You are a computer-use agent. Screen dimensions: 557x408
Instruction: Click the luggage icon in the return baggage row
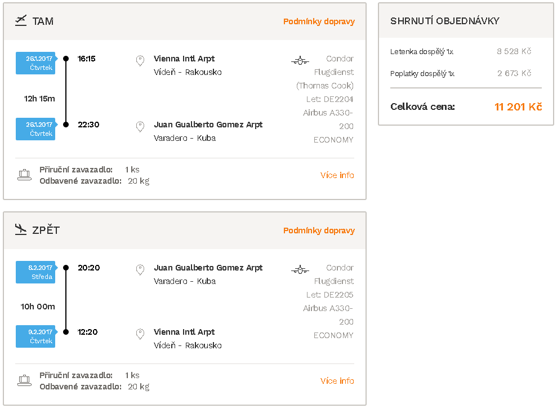pos(25,380)
